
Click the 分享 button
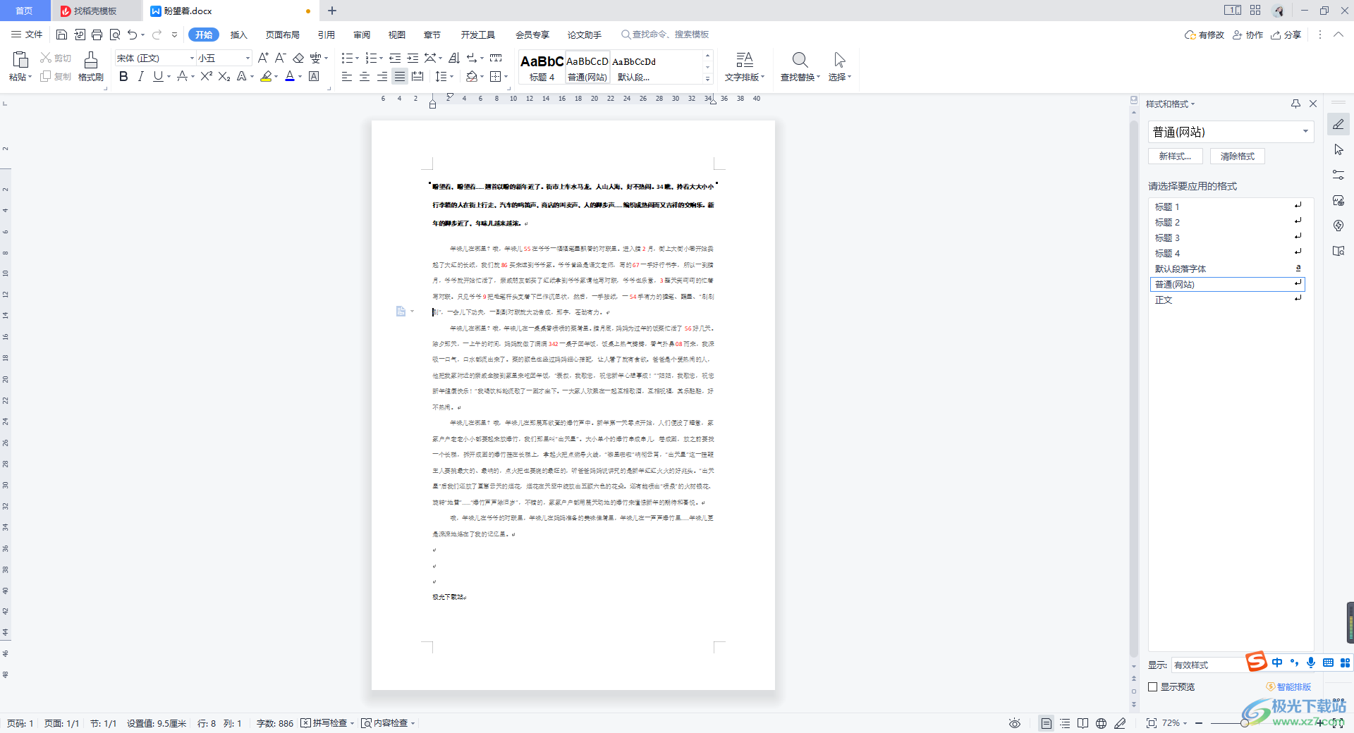[1286, 35]
